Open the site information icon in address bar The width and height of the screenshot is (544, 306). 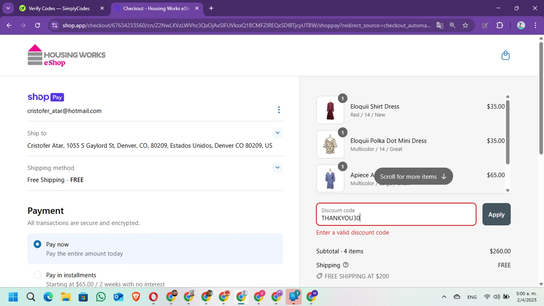[55, 25]
